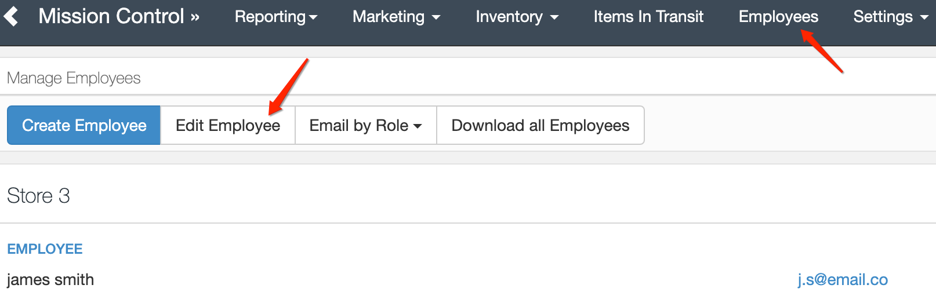The image size is (936, 292).
Task: Sort by the EMPLOYEE column header
Action: click(45, 249)
